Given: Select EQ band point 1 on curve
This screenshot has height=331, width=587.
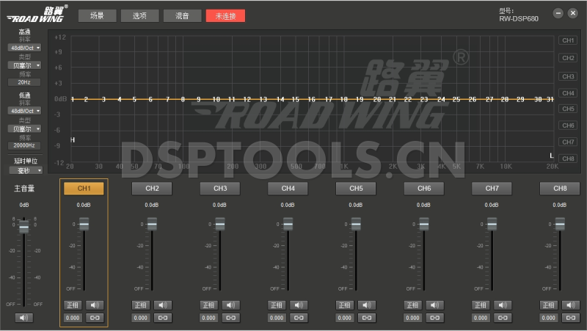Looking at the screenshot, I should 73,99.
